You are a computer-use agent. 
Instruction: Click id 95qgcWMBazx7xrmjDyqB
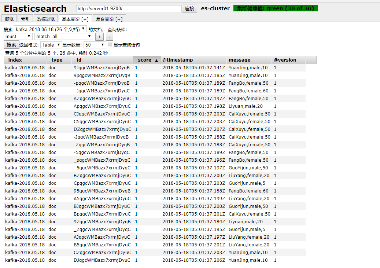point(102,191)
